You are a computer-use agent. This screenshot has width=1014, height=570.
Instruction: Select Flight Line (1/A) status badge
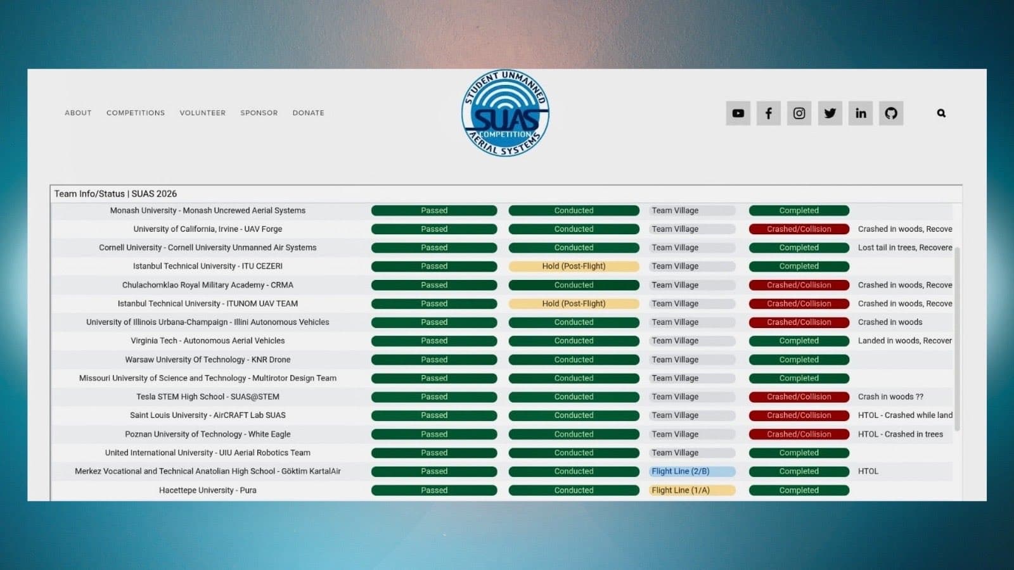[x=692, y=490]
